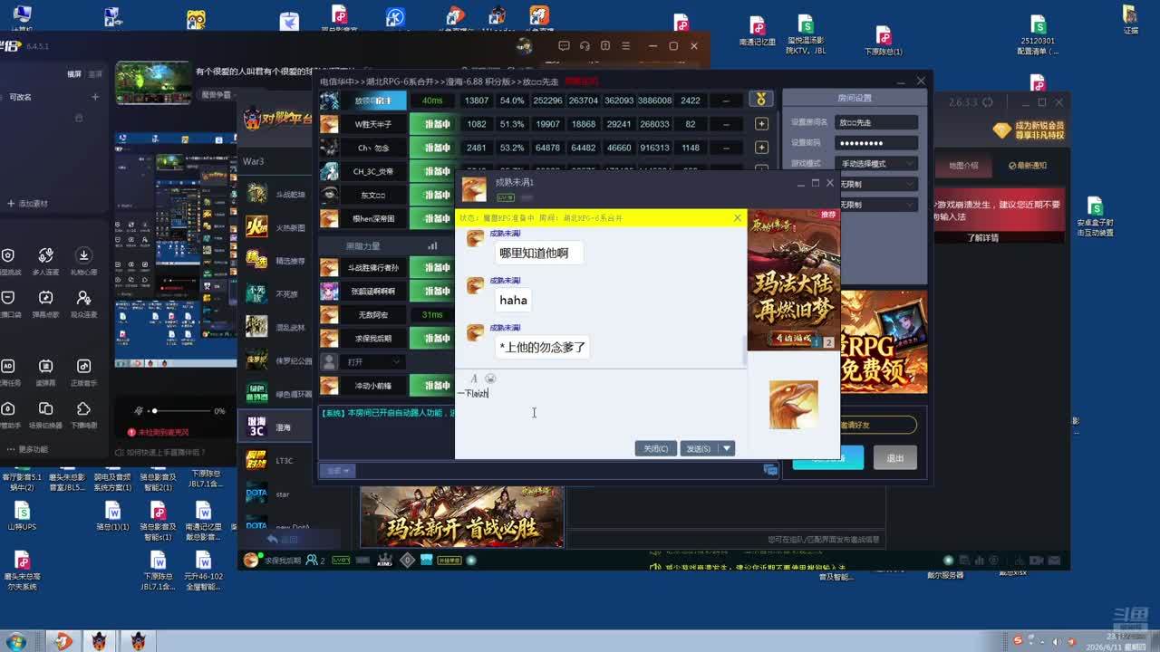Click the chat send icon in room chat bar
Viewport: 1160px width, 652px height.
(770, 470)
